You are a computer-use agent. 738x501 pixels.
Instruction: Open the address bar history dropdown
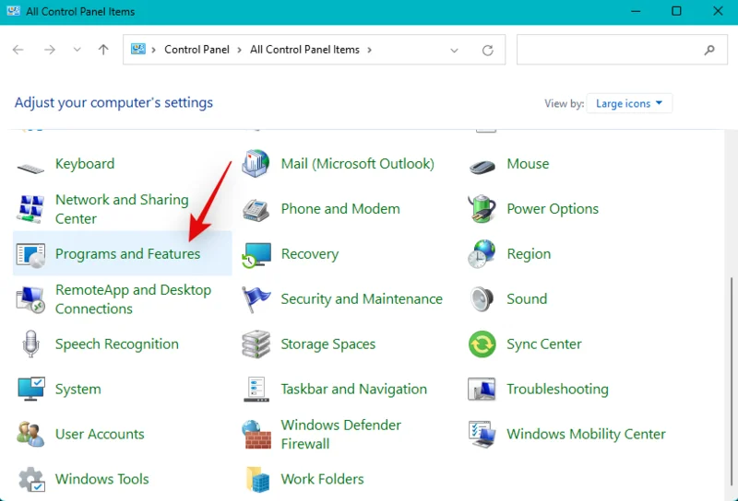(454, 50)
